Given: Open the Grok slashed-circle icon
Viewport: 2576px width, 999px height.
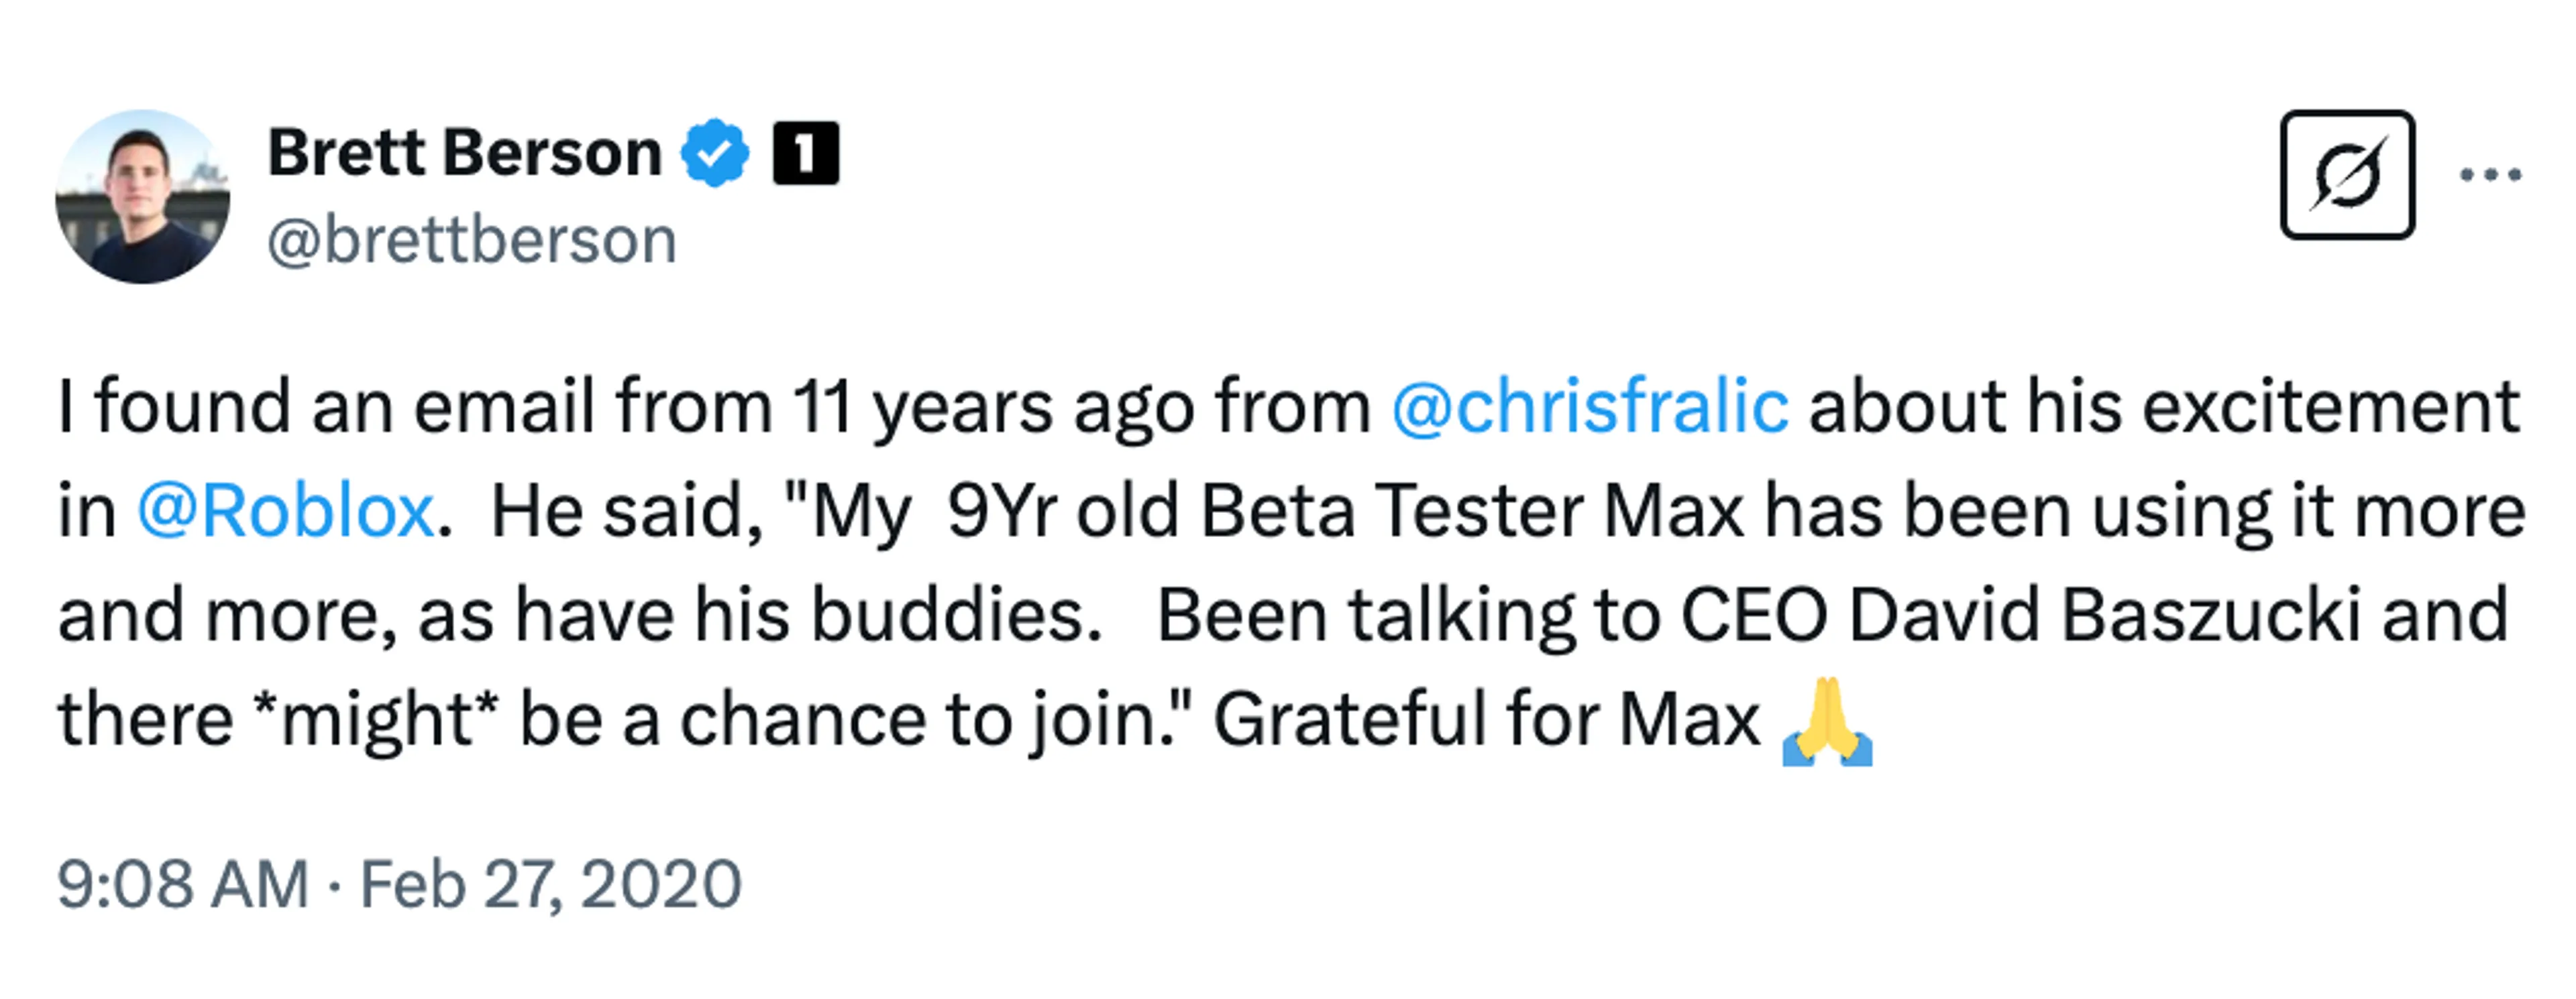Looking at the screenshot, I should 2346,175.
